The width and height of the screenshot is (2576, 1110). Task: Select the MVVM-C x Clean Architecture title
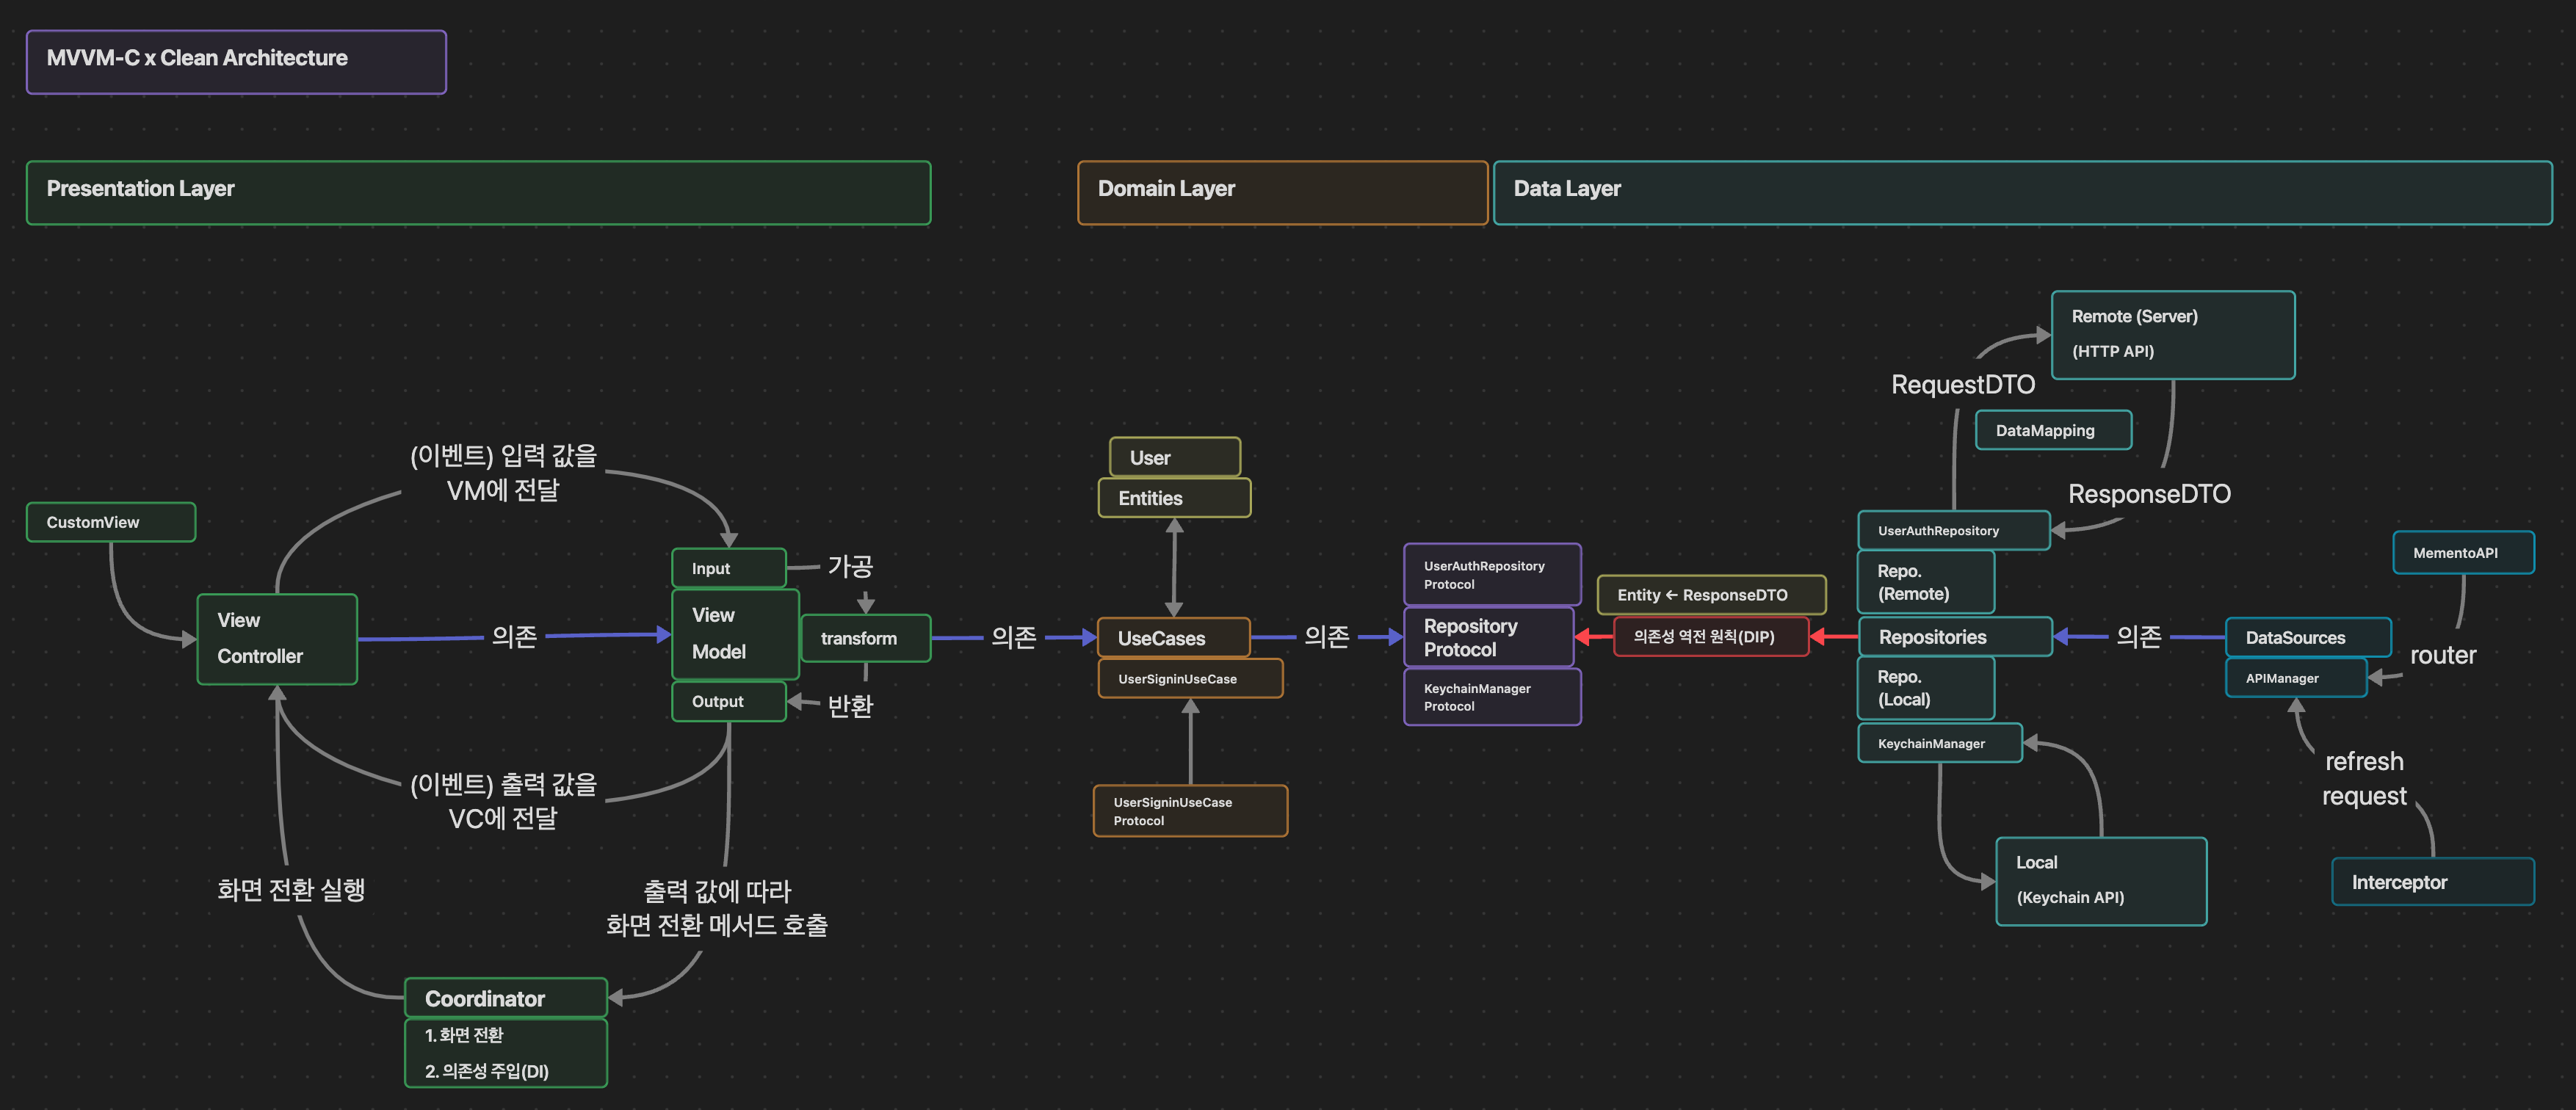coord(236,61)
